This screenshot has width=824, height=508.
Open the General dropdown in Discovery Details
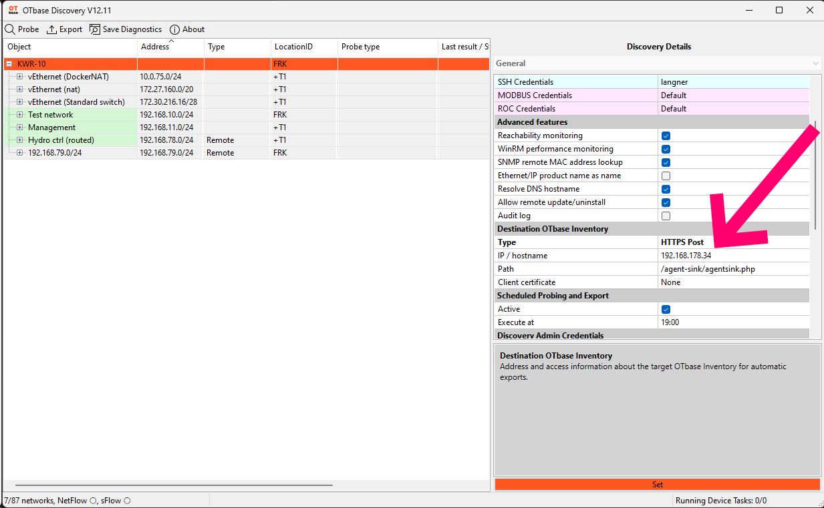pos(658,63)
